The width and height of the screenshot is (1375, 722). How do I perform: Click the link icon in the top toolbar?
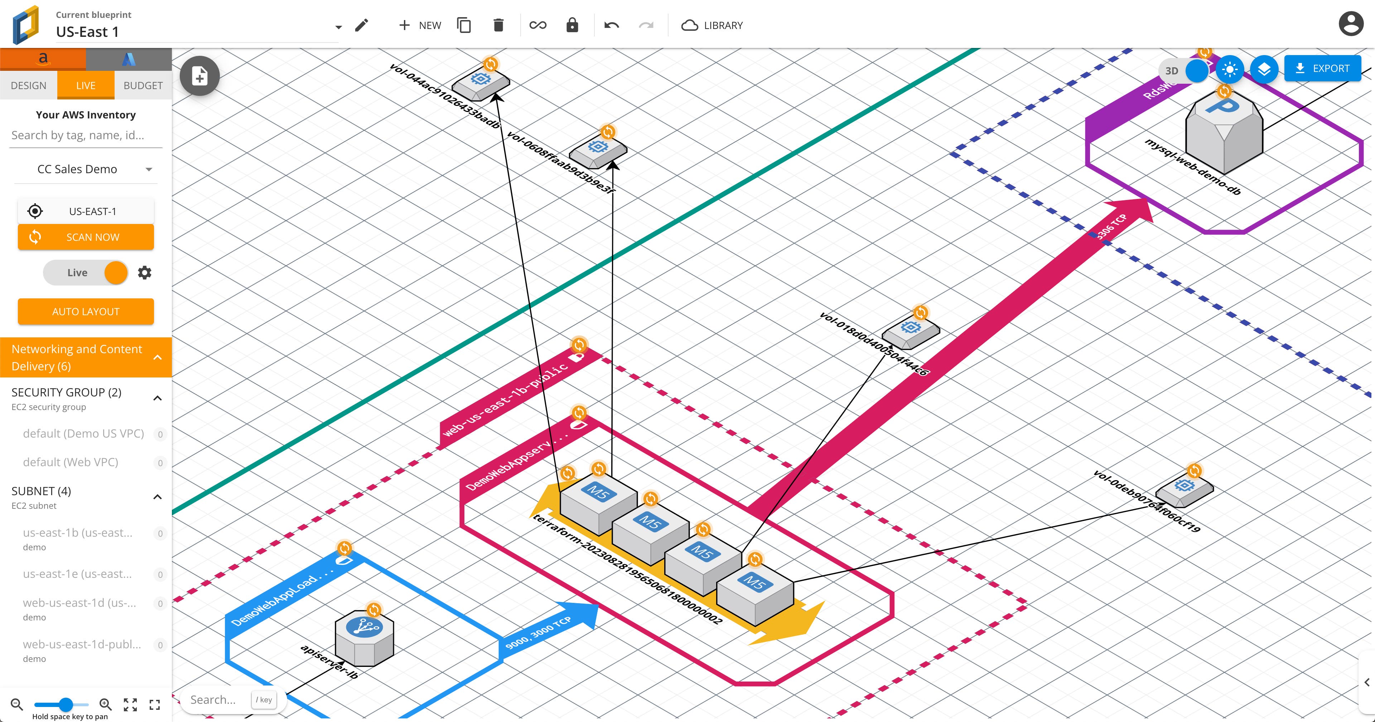[x=537, y=25]
